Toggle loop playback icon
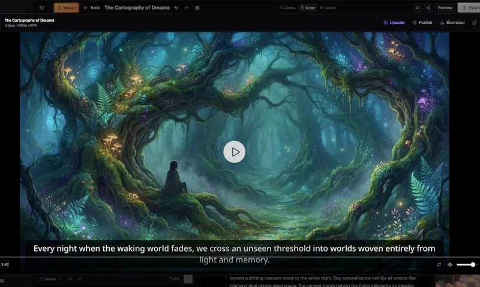 (x=439, y=264)
